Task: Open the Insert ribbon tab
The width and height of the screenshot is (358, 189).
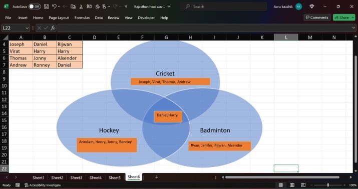Action: (x=23, y=17)
